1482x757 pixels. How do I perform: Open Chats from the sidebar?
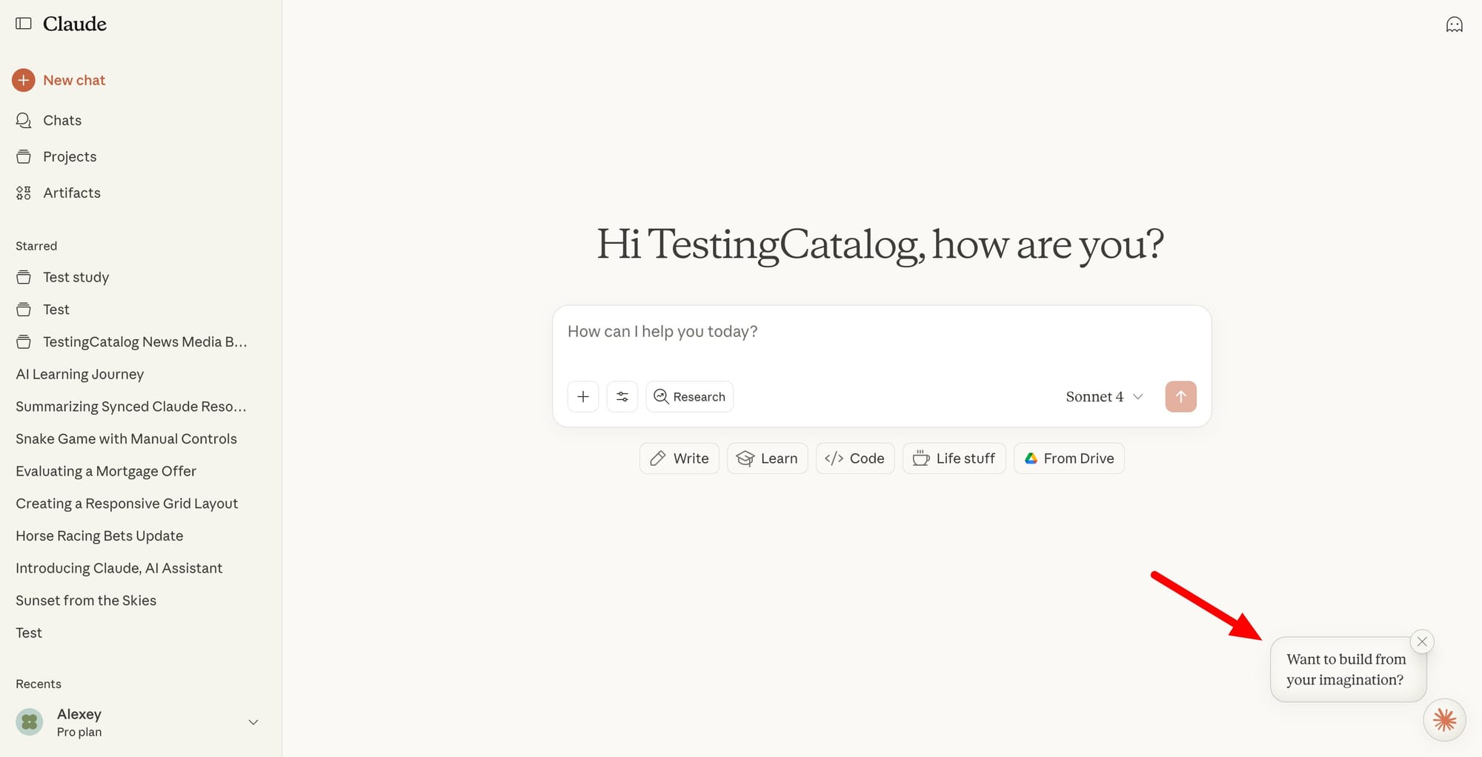click(62, 120)
